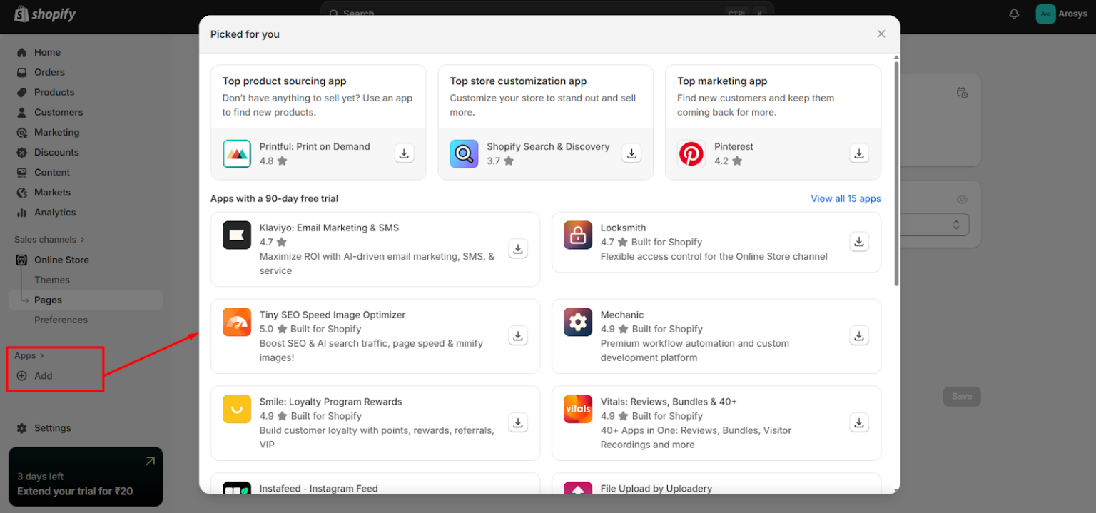
Task: Click the Pinterest app download icon
Action: (x=859, y=153)
